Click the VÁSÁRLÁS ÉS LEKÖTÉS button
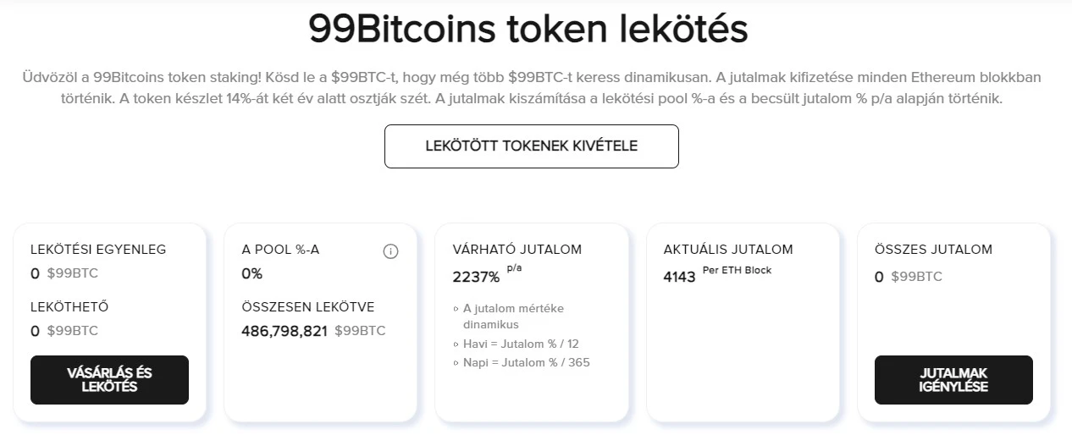This screenshot has width=1072, height=435. tap(109, 380)
